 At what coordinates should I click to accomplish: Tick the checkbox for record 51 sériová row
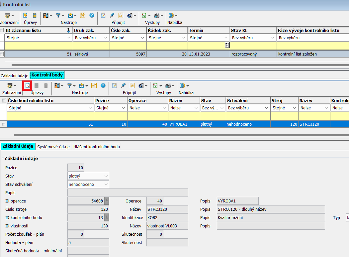[2, 54]
